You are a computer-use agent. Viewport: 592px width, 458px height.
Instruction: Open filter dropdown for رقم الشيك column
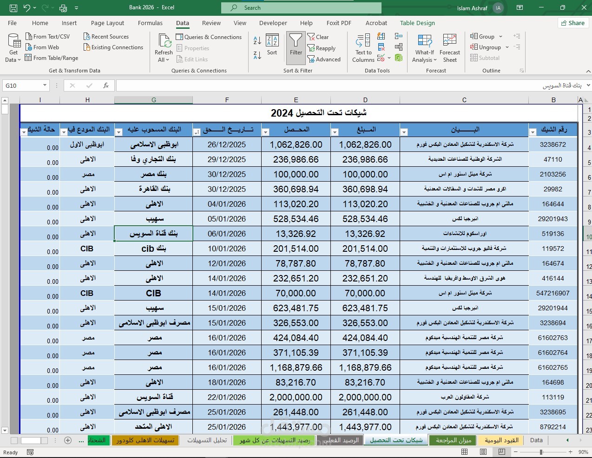[x=533, y=132]
